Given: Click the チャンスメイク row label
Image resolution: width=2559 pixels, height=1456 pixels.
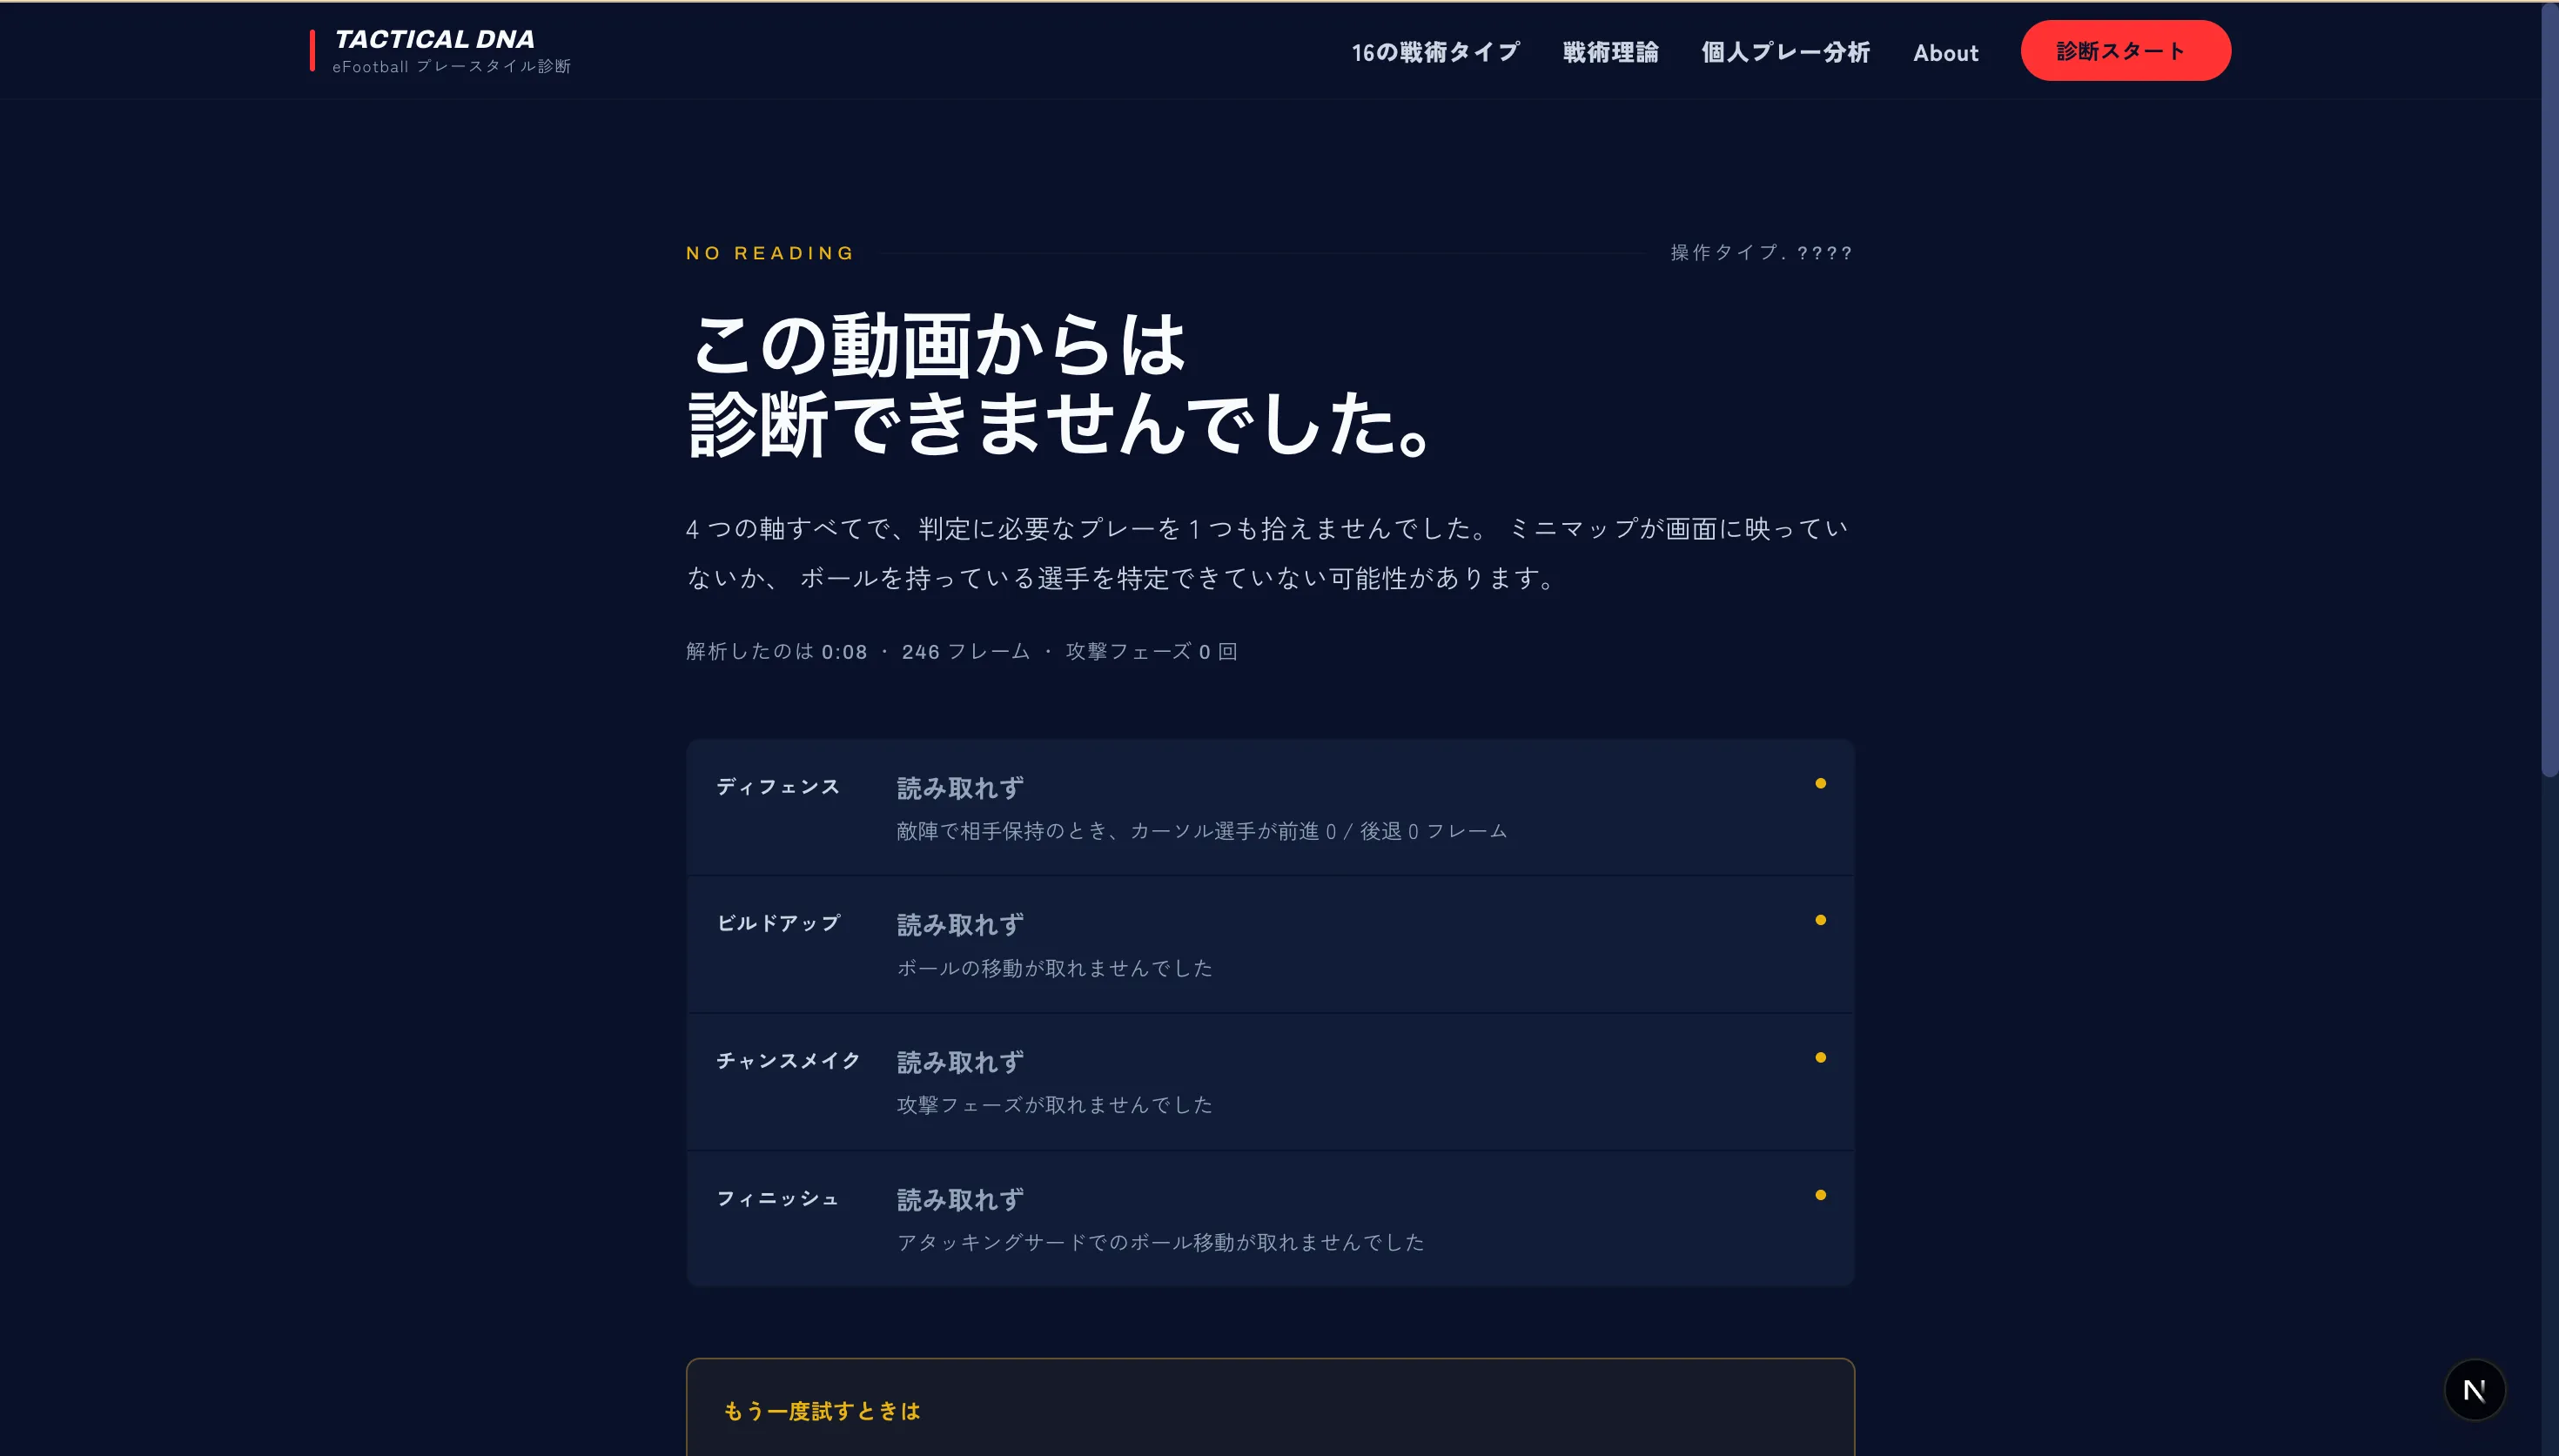Looking at the screenshot, I should pos(788,1060).
